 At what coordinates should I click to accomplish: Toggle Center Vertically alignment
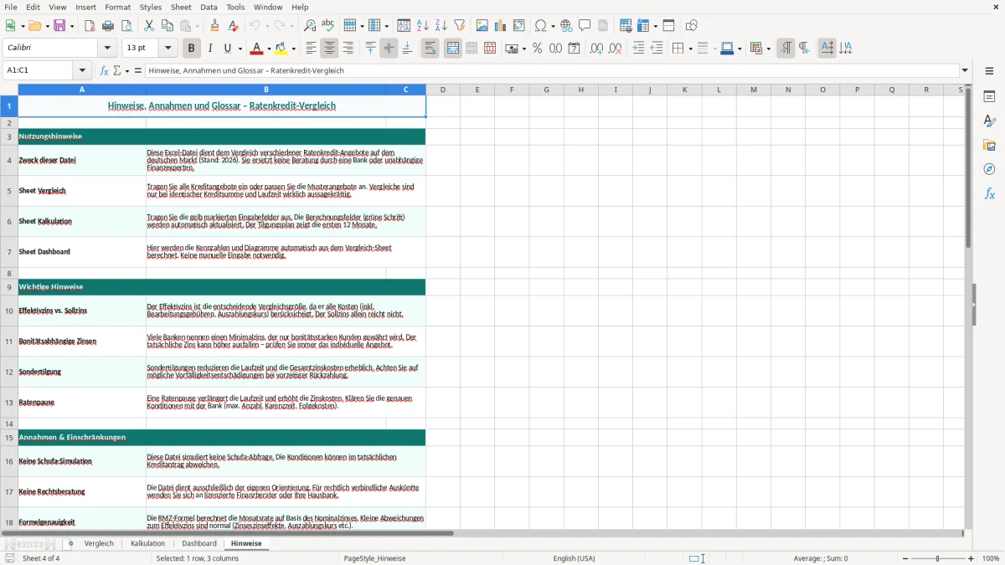pyautogui.click(x=389, y=49)
